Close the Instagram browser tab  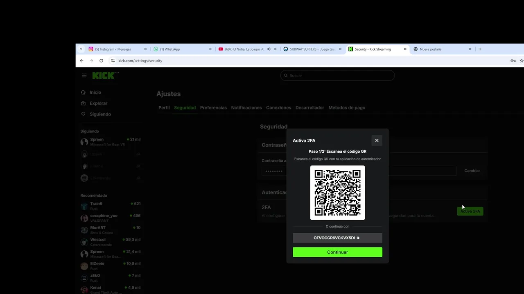pos(145,49)
